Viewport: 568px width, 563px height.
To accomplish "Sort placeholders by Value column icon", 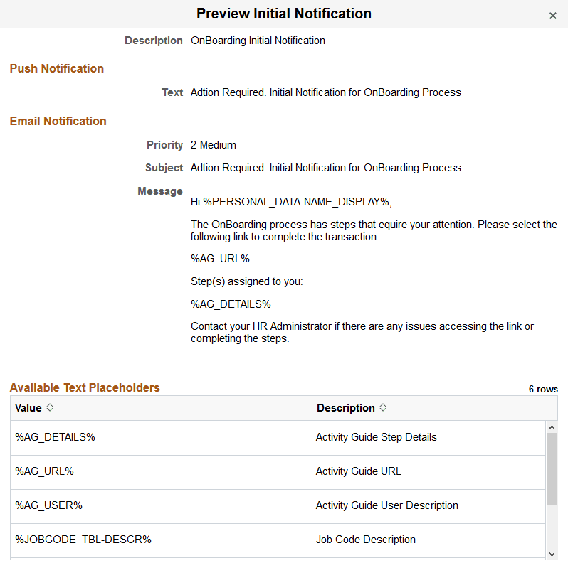I will pos(50,407).
